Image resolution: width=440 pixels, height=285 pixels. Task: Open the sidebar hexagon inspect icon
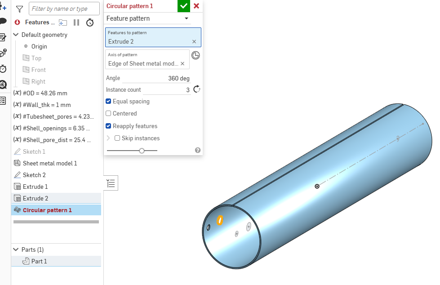3,85
